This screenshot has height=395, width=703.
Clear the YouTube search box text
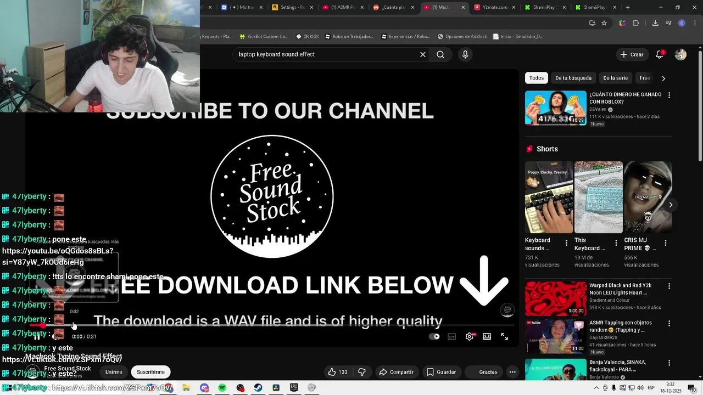tap(423, 54)
